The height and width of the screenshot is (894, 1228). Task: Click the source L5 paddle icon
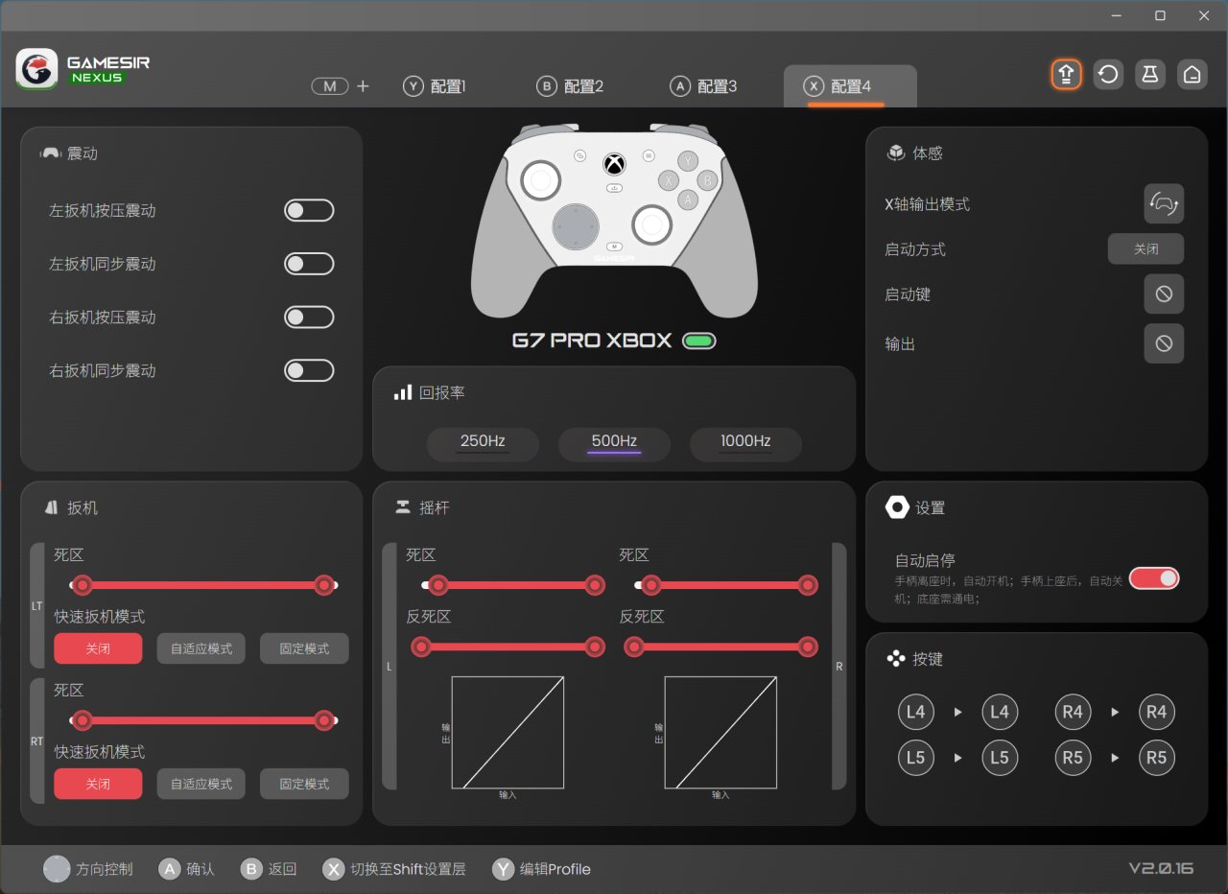pos(916,758)
